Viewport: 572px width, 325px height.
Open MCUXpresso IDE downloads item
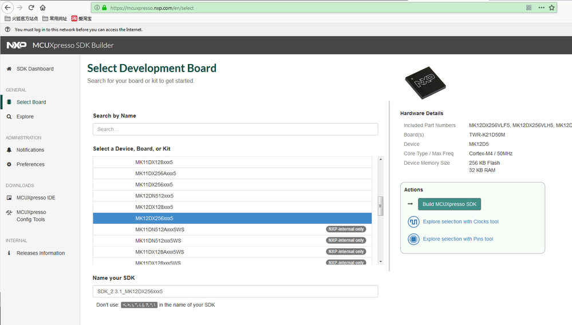(x=35, y=197)
